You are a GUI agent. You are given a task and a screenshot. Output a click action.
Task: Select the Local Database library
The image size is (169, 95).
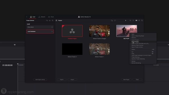(40, 31)
